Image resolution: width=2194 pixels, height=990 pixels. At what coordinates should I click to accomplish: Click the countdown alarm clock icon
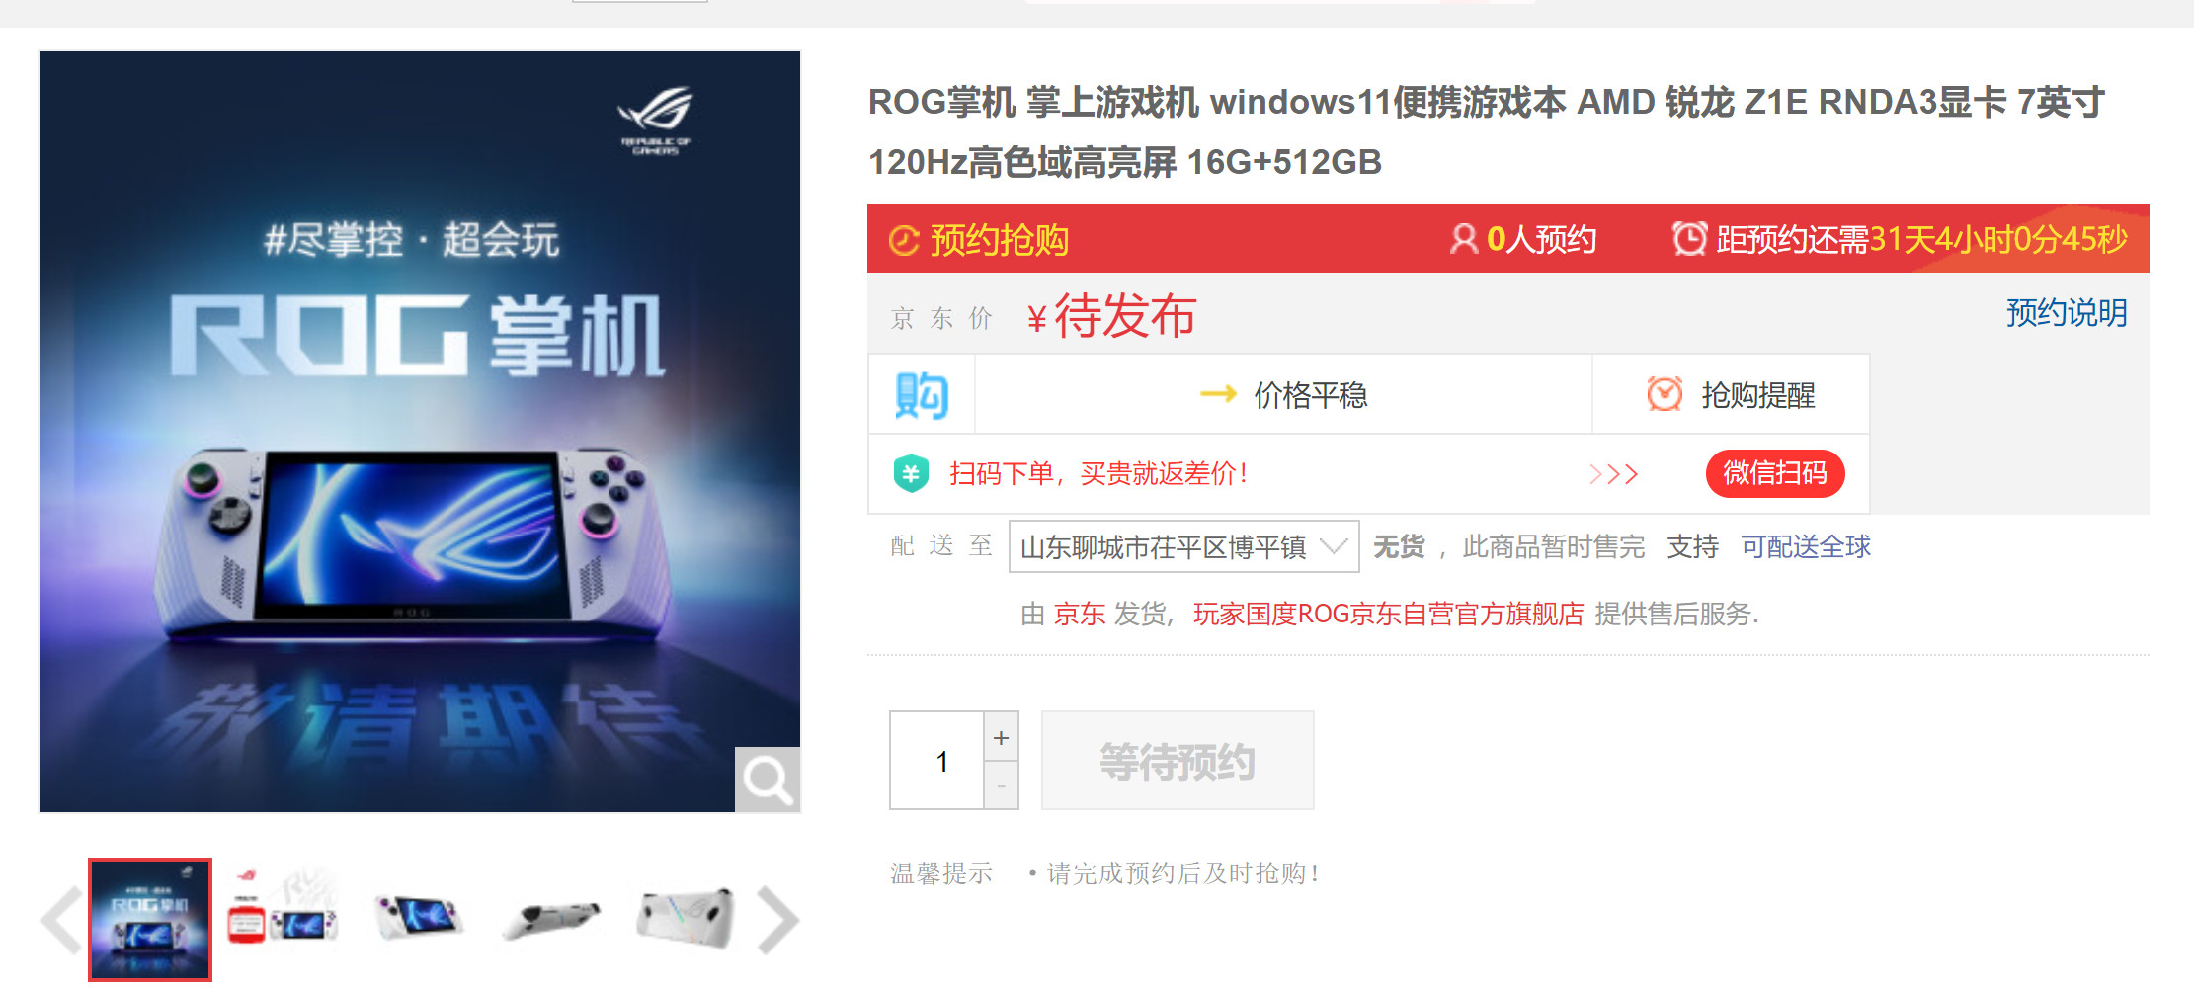click(1689, 238)
